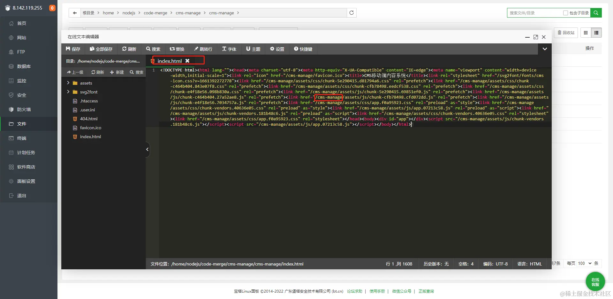The width and height of the screenshot is (613, 299).
Task: Go up with 上一级 button
Action: tap(75, 72)
